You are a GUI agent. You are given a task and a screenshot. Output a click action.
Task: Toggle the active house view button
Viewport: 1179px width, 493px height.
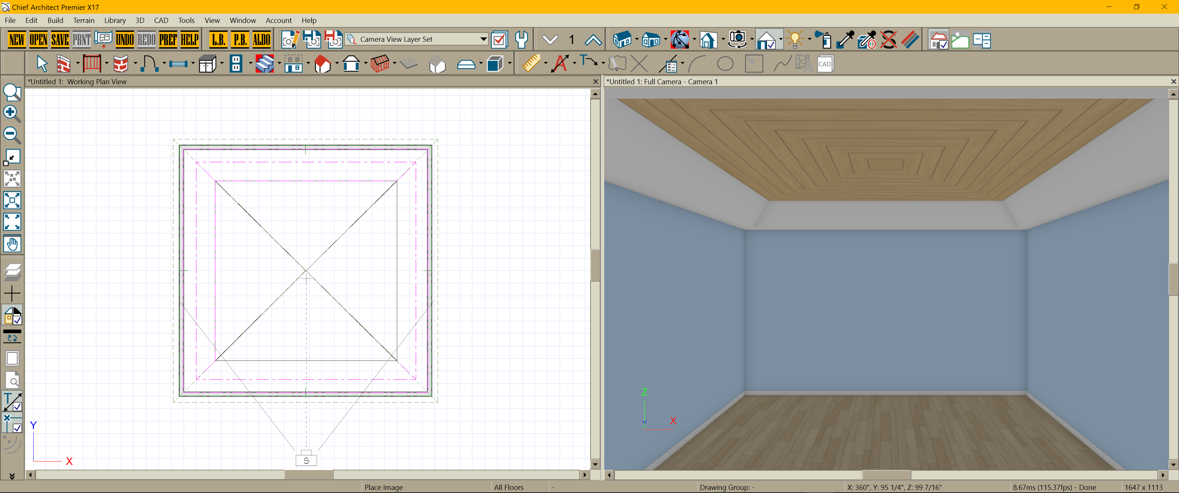767,40
